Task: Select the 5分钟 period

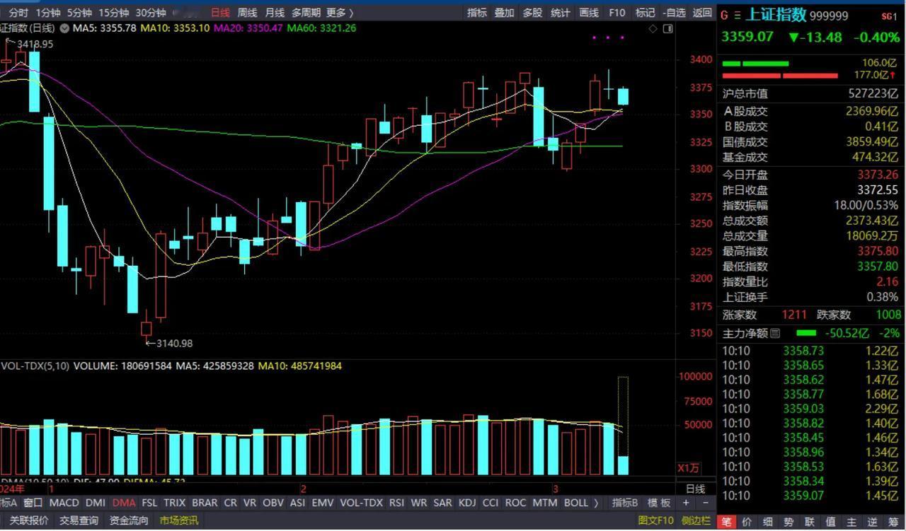Action: [x=79, y=13]
